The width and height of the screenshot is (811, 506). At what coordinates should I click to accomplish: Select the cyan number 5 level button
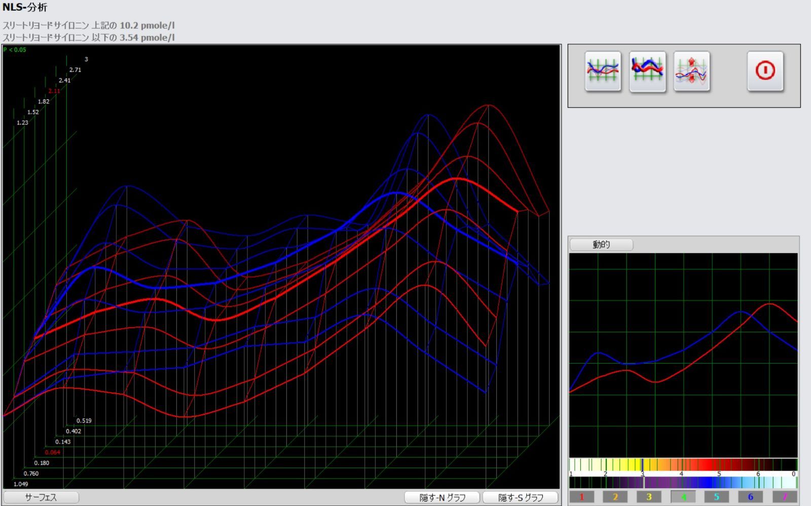716,497
